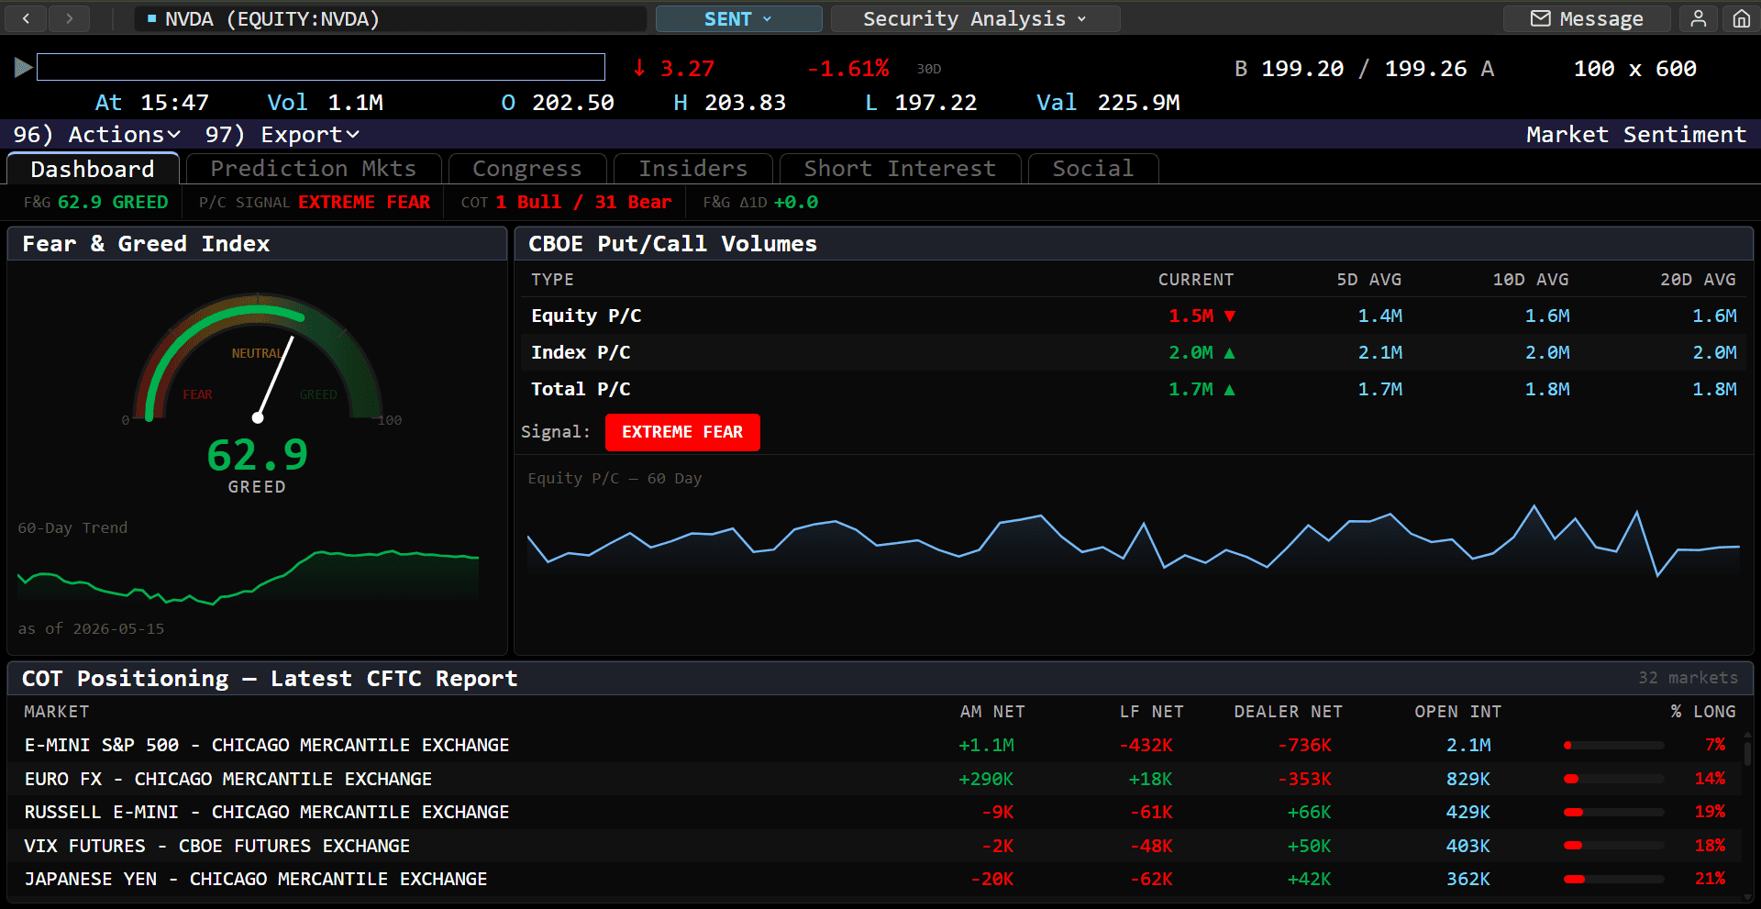Click the COT table scrollbar

click(1748, 753)
